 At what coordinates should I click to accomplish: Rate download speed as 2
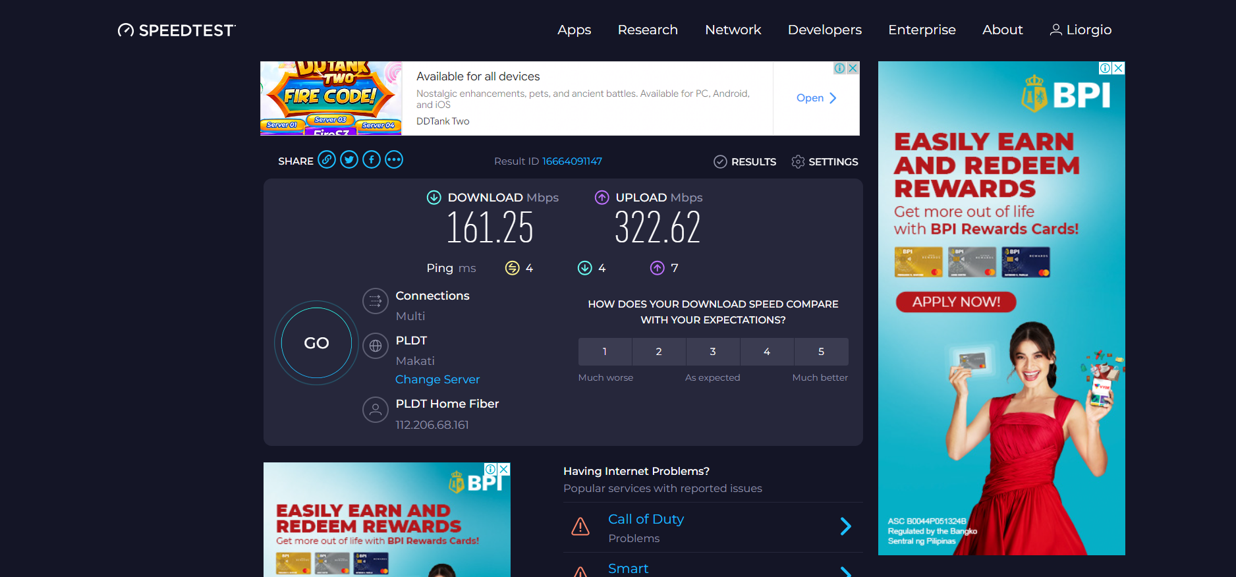[x=659, y=352]
